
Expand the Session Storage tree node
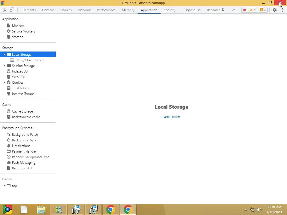click(x=4, y=66)
